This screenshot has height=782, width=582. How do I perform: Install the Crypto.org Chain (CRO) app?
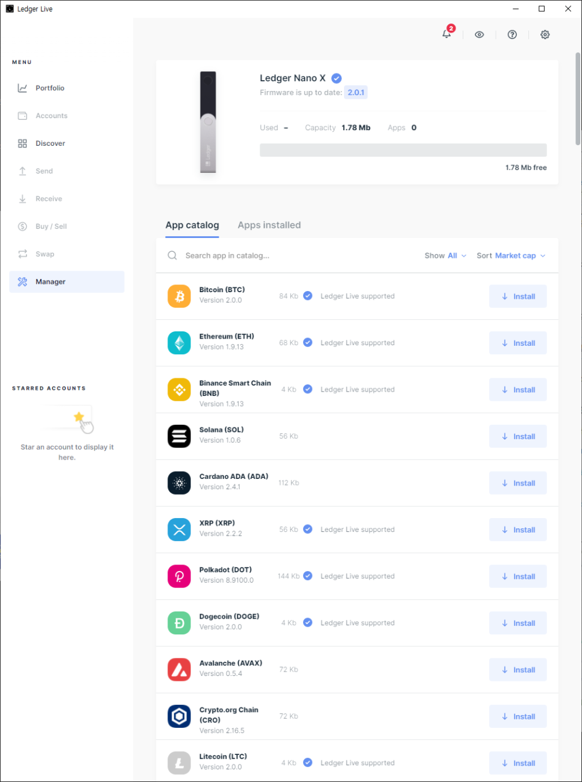[x=518, y=716]
